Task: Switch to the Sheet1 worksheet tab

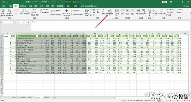Action: coord(47,98)
